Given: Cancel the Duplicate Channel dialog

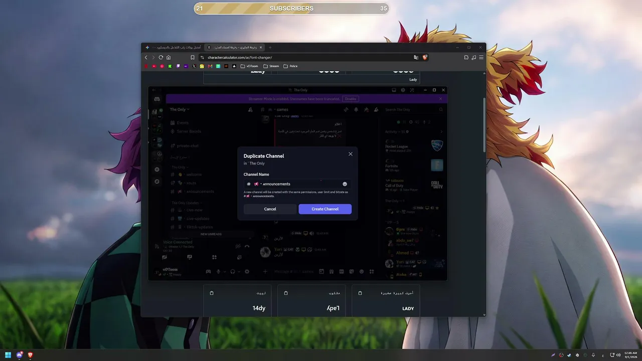Looking at the screenshot, I should (270, 209).
